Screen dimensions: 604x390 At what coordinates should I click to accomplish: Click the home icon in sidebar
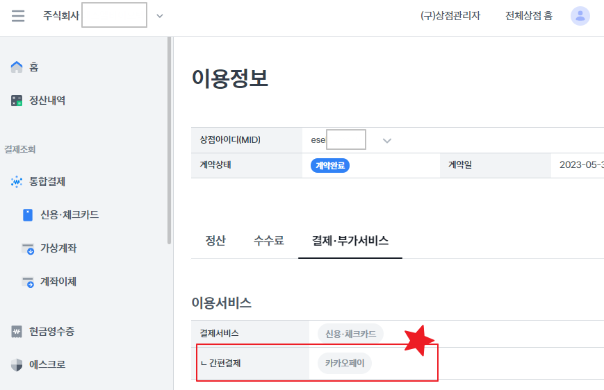17,67
